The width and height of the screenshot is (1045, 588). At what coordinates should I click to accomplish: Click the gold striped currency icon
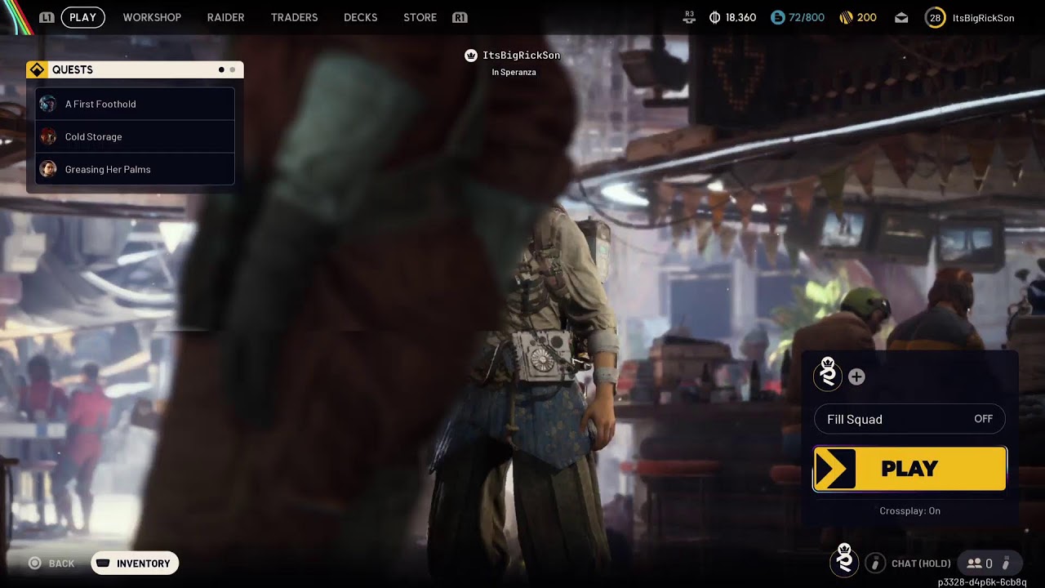tap(846, 17)
